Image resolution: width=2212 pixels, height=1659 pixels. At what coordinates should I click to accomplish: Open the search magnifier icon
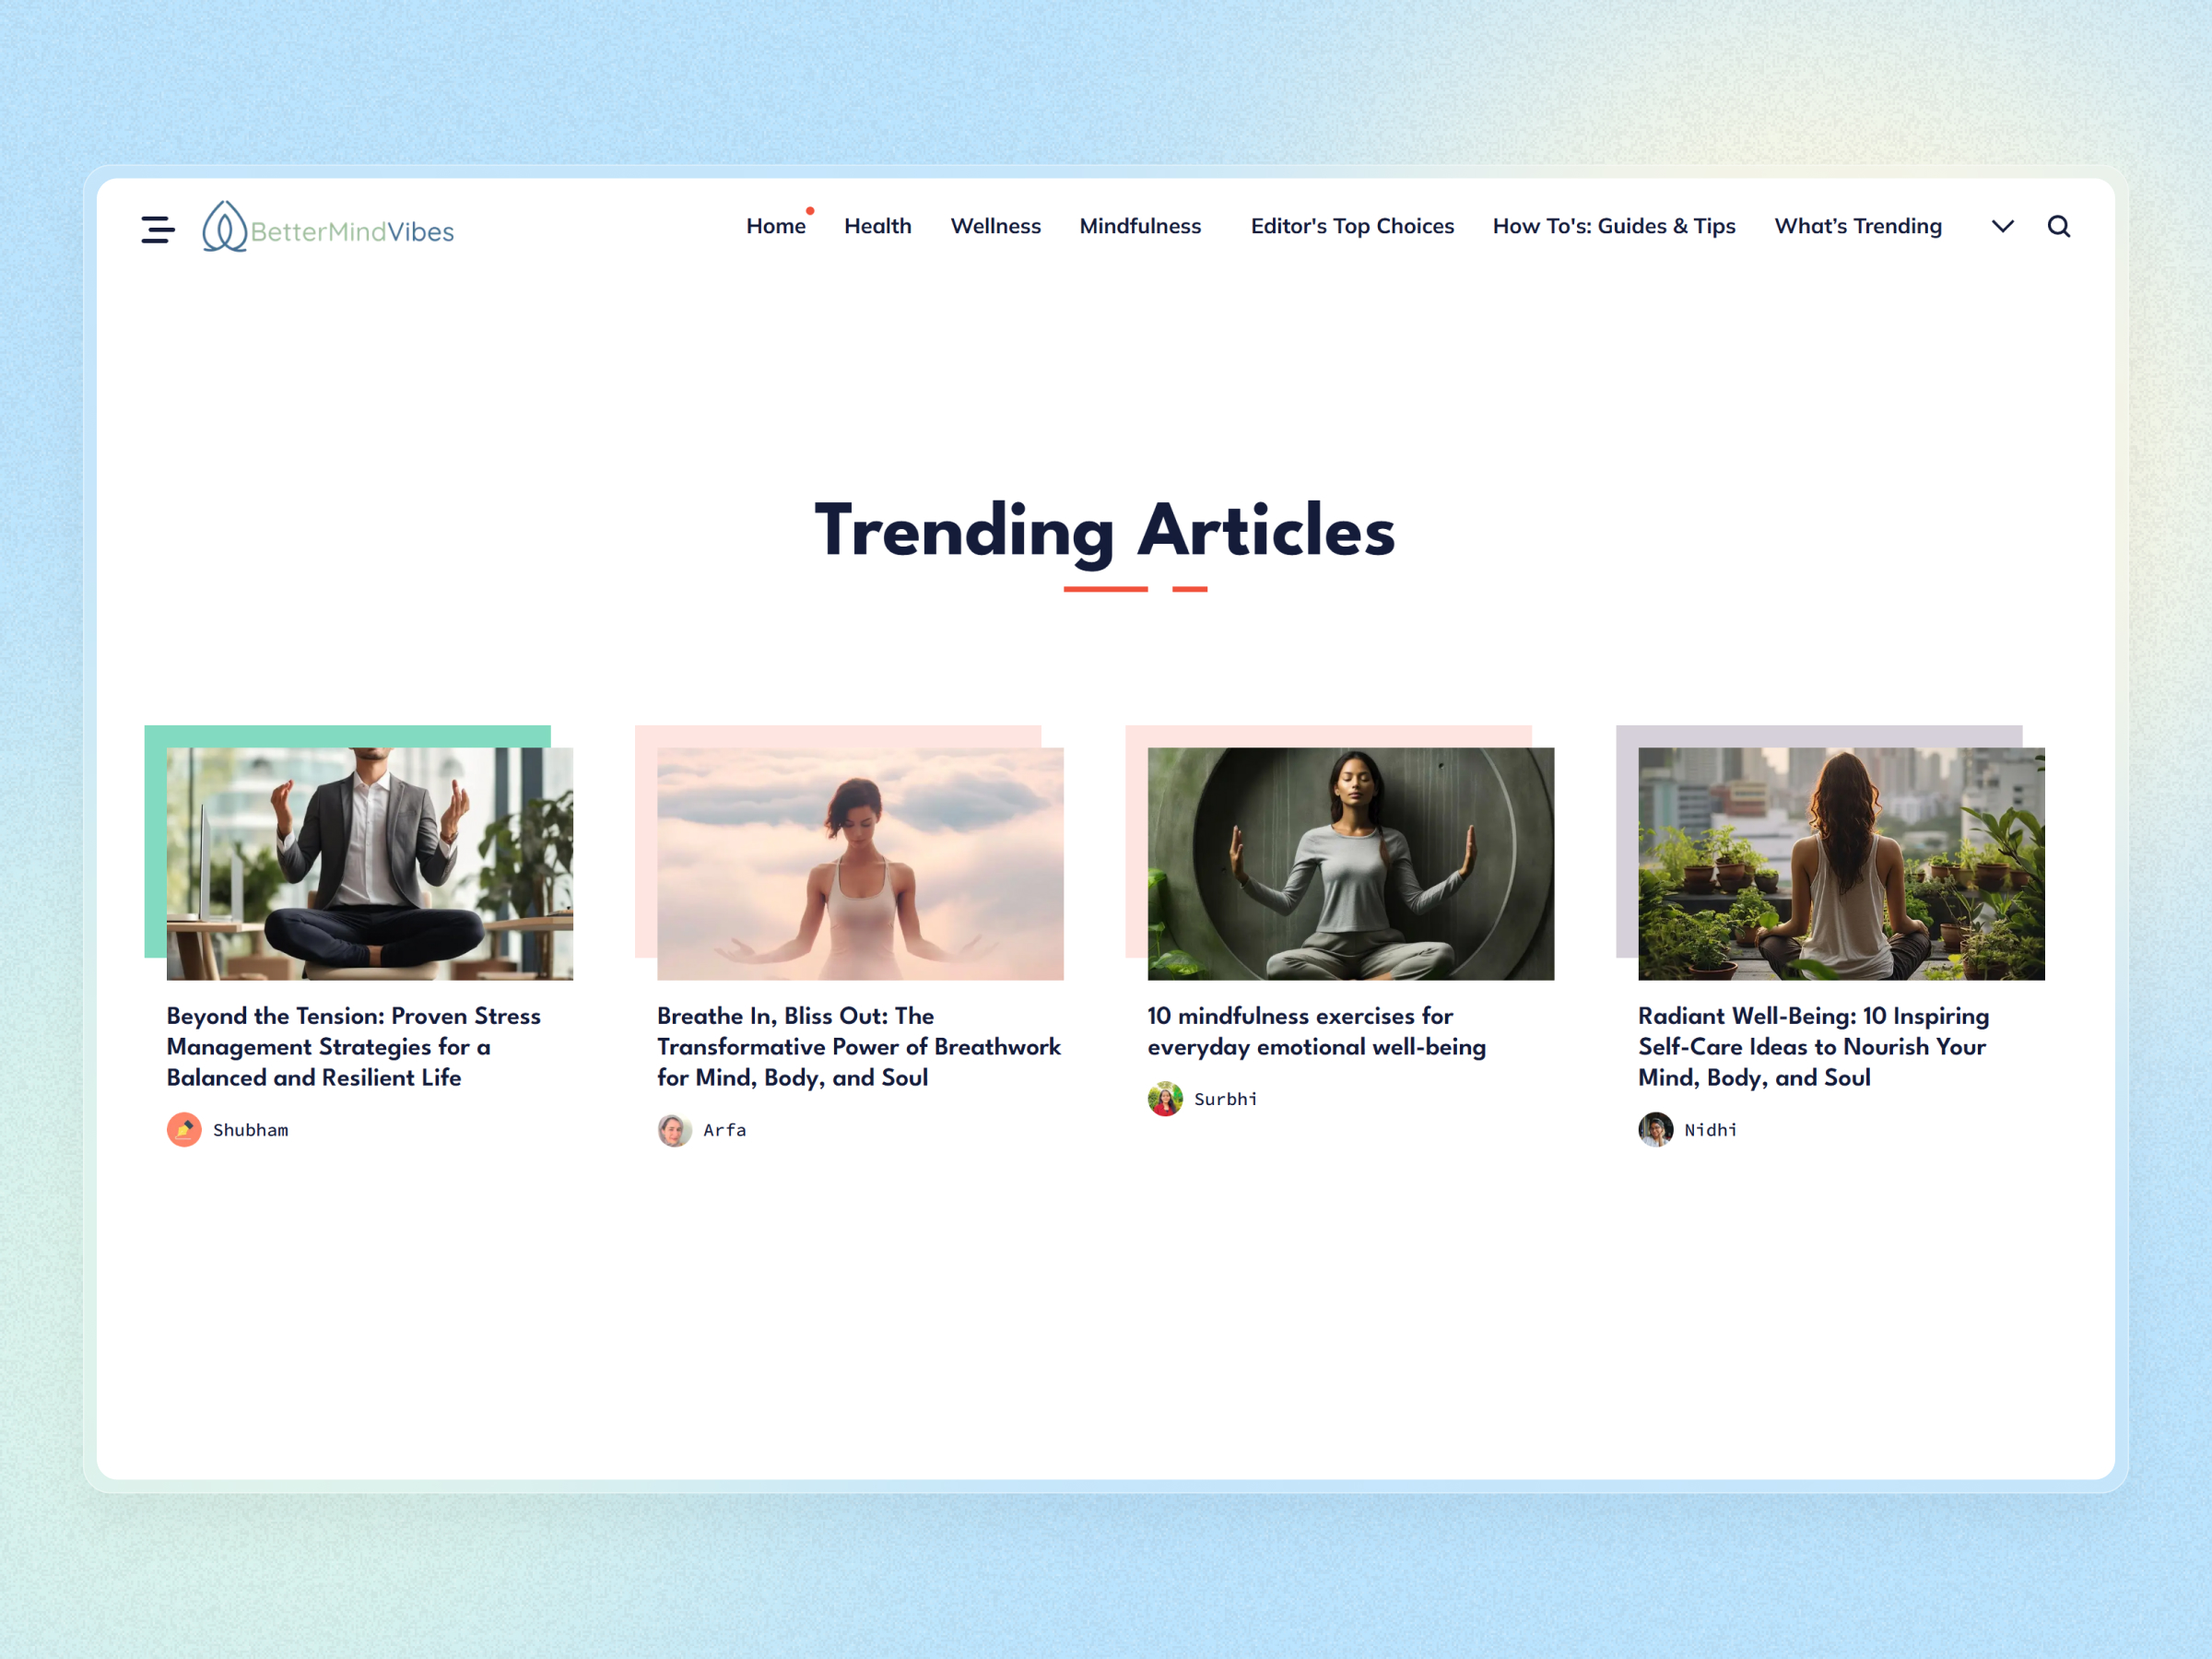[x=2058, y=227]
